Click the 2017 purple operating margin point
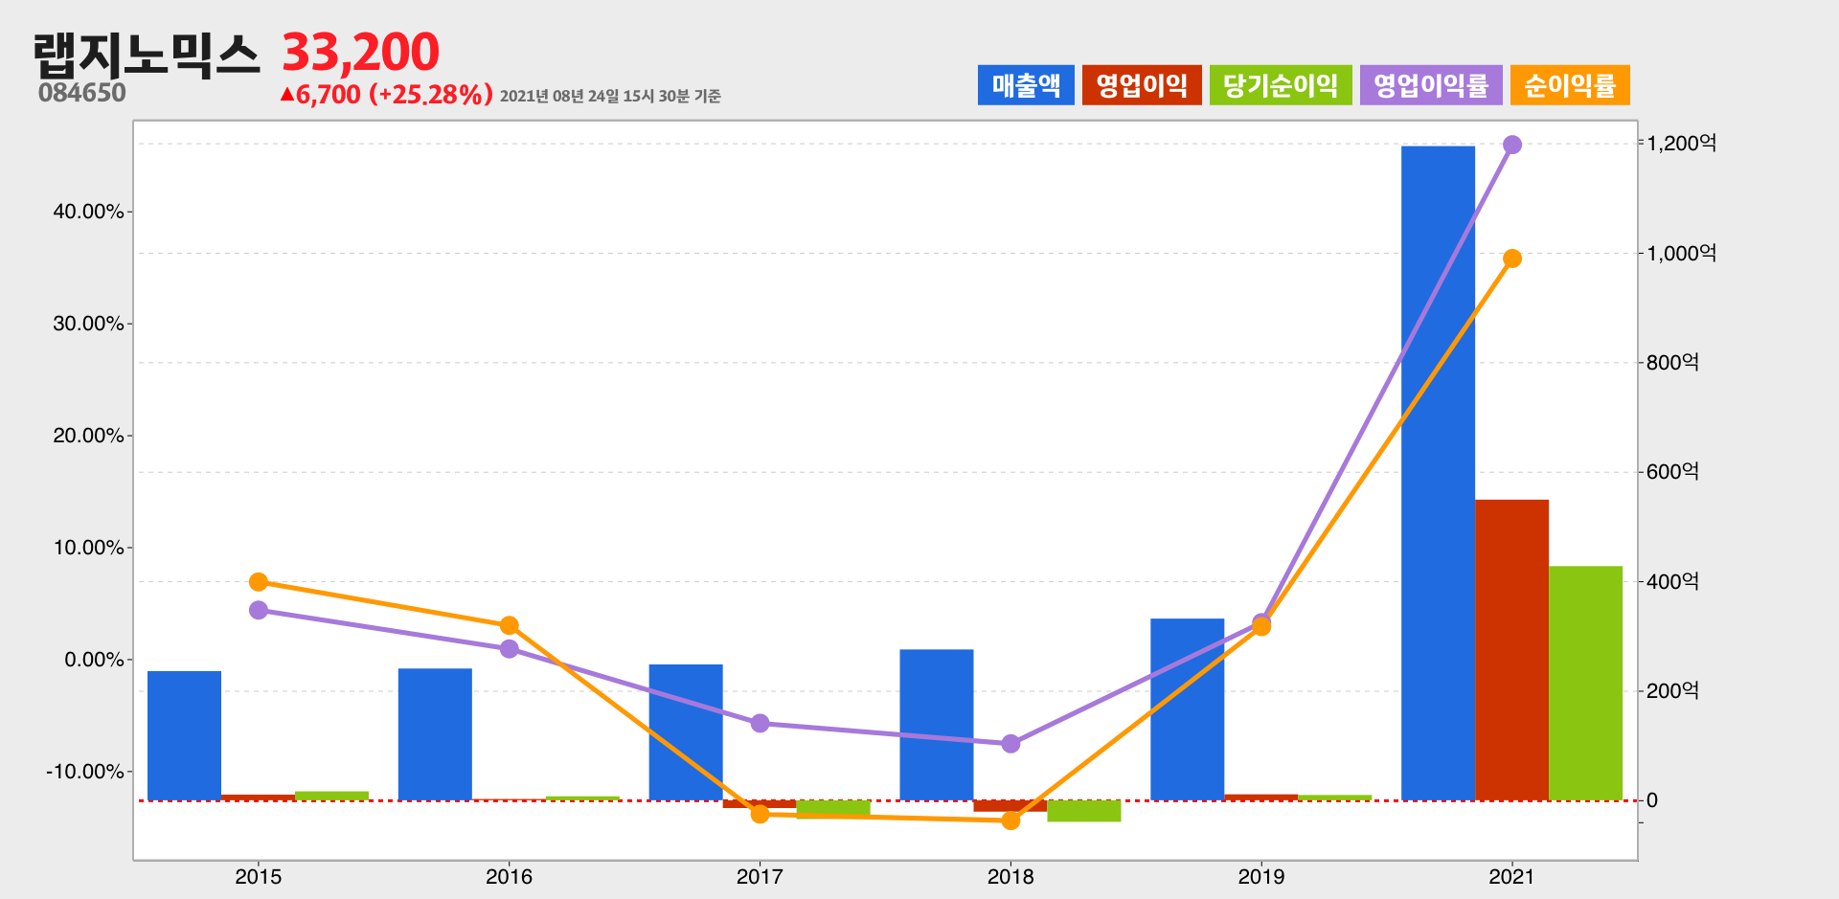 click(x=761, y=723)
